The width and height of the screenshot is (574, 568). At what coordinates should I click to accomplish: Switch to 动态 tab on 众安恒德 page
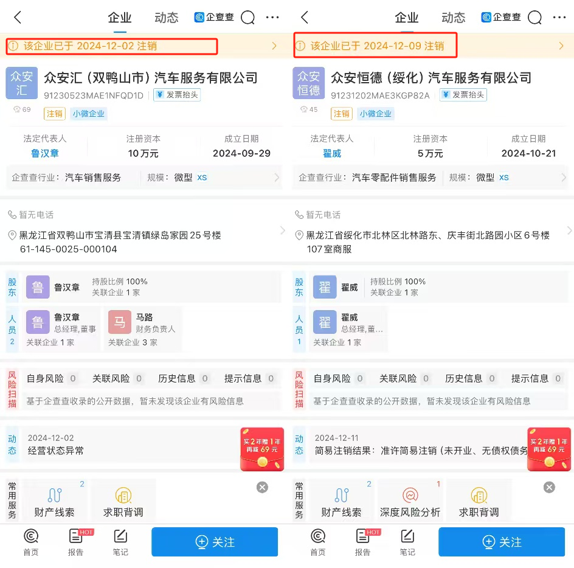(454, 18)
